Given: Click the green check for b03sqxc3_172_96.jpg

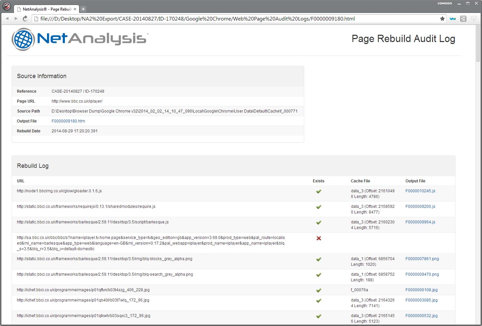Looking at the screenshot, I should tap(318, 316).
